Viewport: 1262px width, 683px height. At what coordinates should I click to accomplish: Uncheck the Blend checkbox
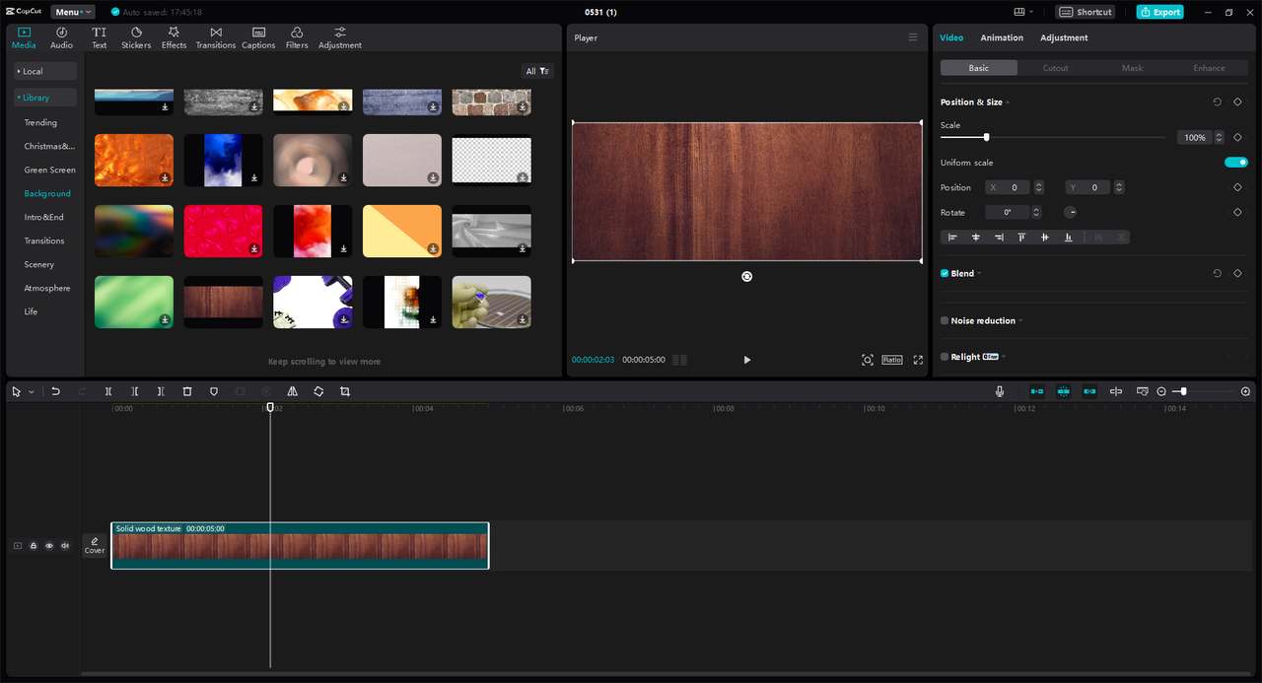click(x=945, y=273)
